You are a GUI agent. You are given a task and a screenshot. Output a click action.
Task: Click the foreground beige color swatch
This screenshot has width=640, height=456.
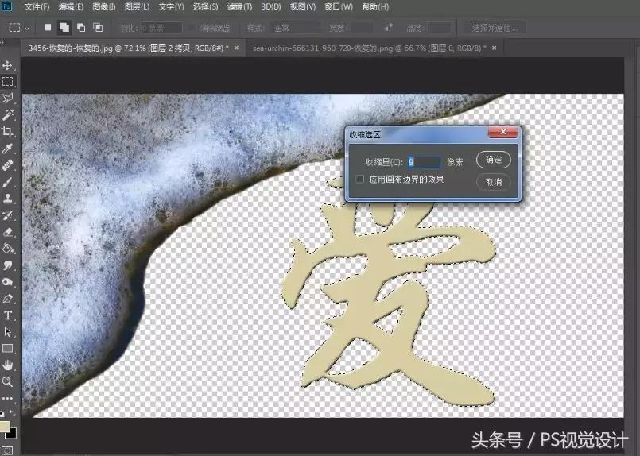click(x=4, y=427)
